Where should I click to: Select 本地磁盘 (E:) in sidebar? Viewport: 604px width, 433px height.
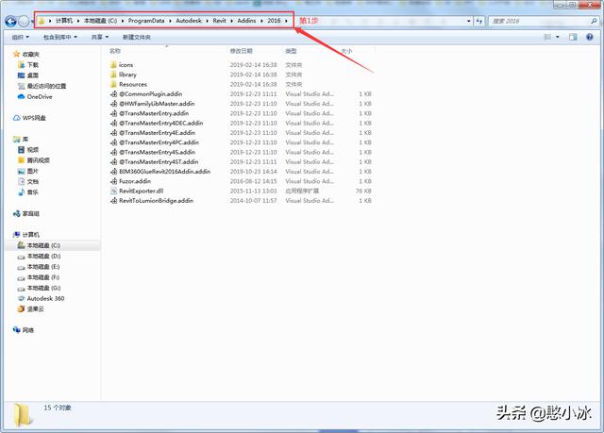[43, 267]
